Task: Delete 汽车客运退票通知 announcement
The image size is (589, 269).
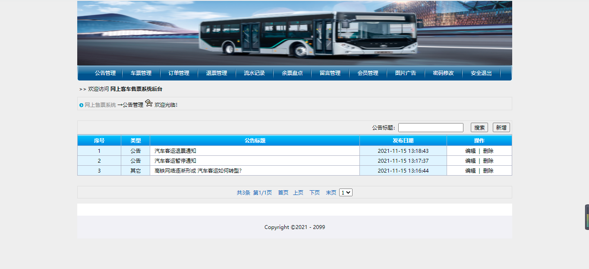Action: (488, 151)
